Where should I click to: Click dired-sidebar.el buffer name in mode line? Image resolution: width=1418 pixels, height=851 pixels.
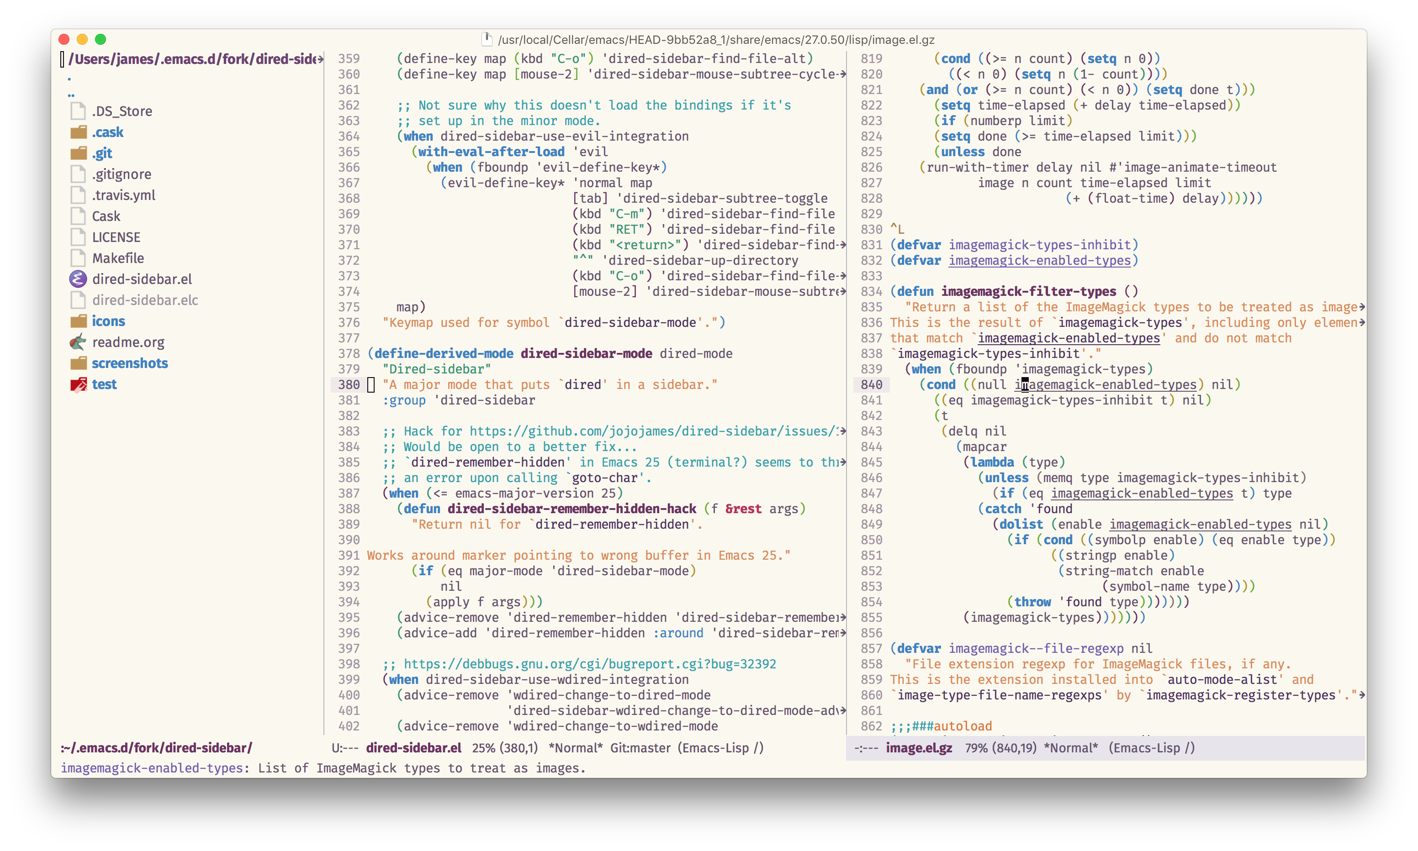(x=413, y=748)
